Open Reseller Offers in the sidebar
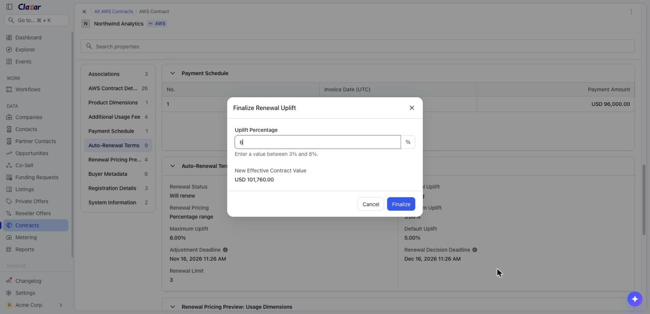The image size is (650, 314). click(x=36, y=213)
